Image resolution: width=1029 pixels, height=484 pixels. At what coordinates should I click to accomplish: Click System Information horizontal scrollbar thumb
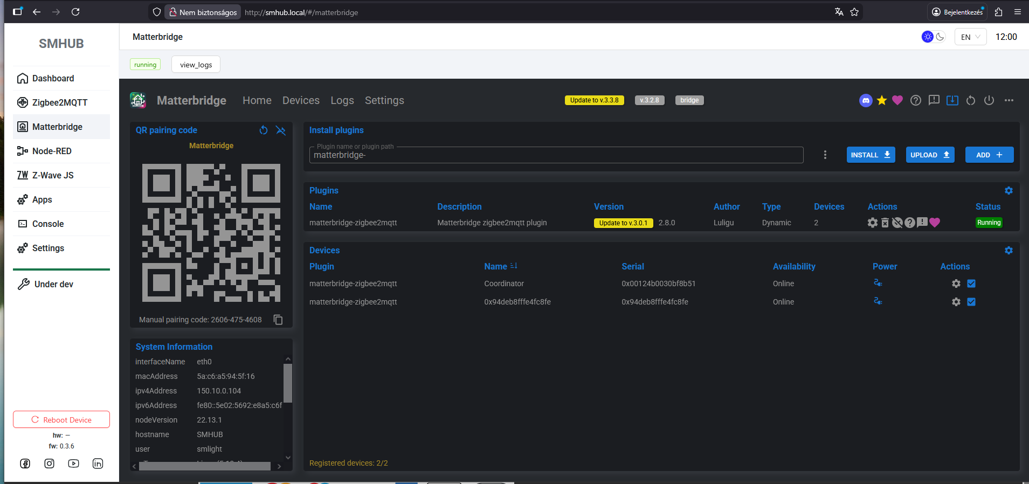click(x=205, y=466)
